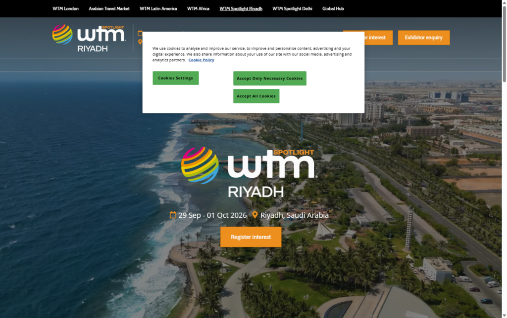The height and width of the screenshot is (318, 507).
Task: Choose Accept Only Necessary Cookies
Action: point(269,79)
